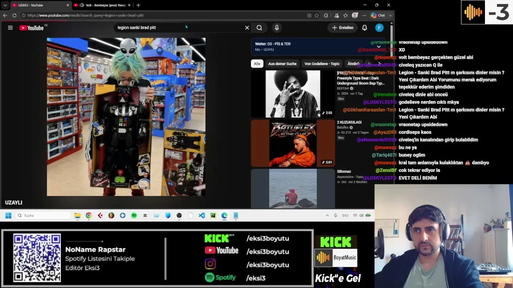This screenshot has height=288, width=513.
Task: Close the Volt - Bembeyaz tab
Action: (129, 5)
